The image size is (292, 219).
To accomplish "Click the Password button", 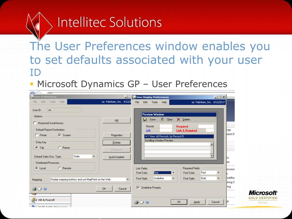I will (x=117, y=150).
